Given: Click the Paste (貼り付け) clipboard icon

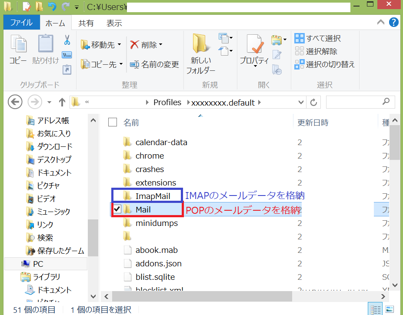Looking at the screenshot, I should (x=45, y=46).
